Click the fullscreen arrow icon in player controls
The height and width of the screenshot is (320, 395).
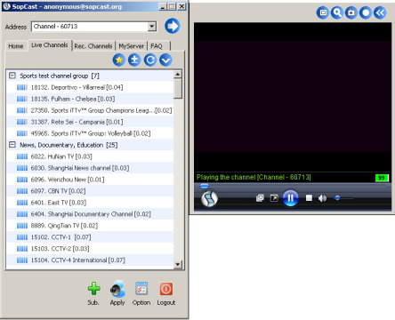click(274, 198)
